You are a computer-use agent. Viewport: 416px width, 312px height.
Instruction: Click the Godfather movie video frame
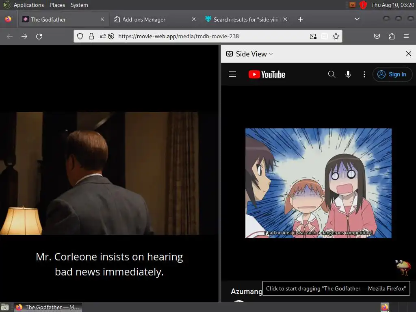(109, 173)
